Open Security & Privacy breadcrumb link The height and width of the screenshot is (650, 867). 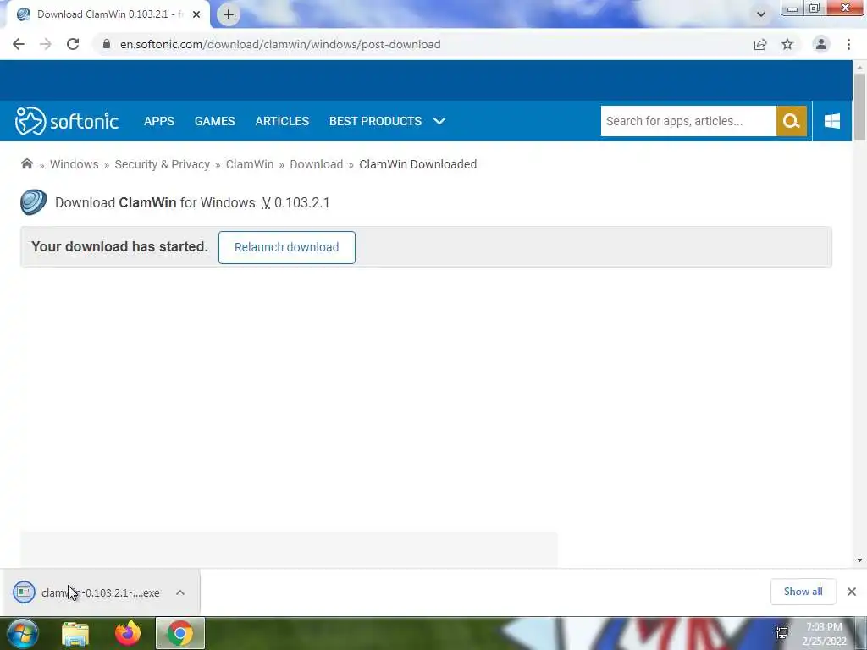click(162, 164)
